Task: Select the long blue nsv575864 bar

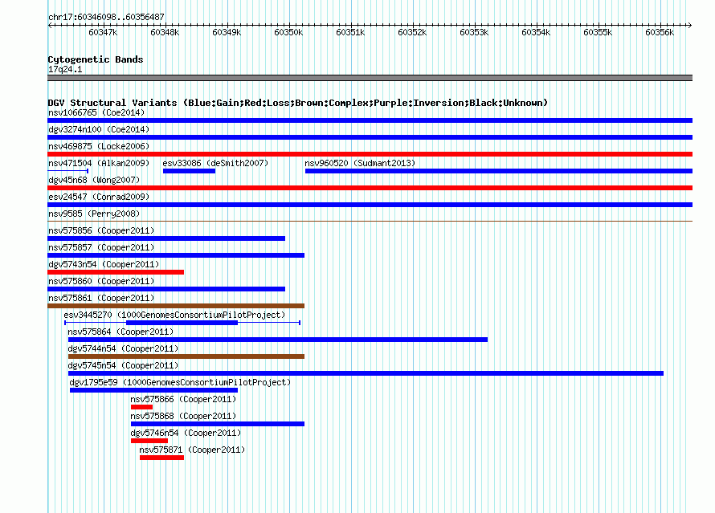Action: pos(278,340)
